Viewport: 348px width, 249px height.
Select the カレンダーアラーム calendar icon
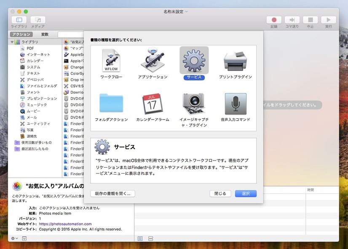(x=153, y=103)
